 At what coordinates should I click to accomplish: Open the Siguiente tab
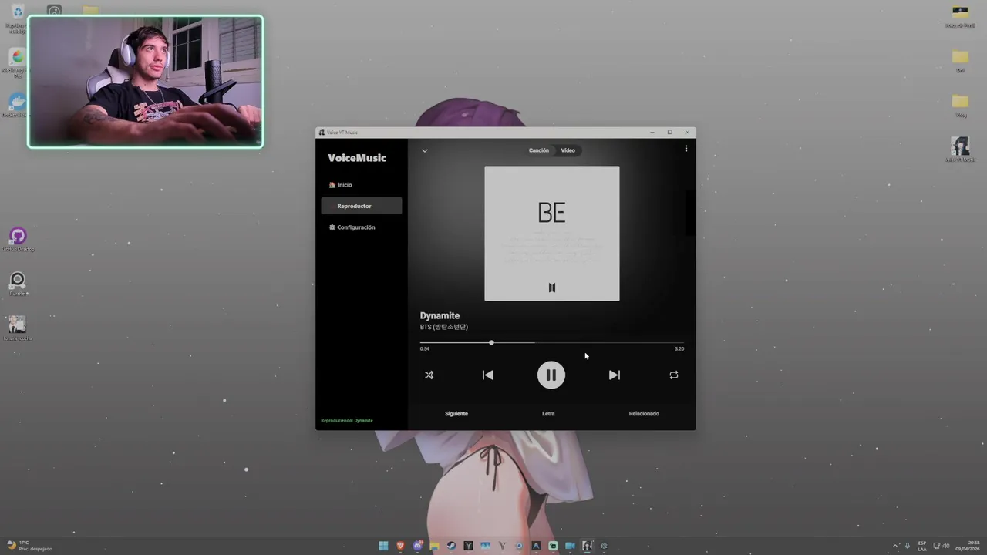[456, 414]
